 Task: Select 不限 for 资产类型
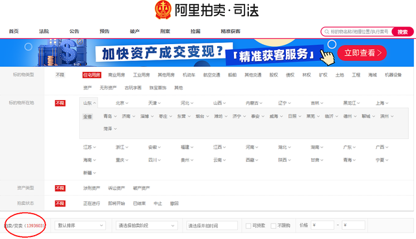click(60, 188)
